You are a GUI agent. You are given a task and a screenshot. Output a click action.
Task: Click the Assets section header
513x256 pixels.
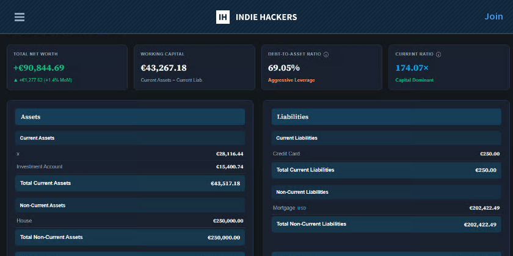coord(130,117)
